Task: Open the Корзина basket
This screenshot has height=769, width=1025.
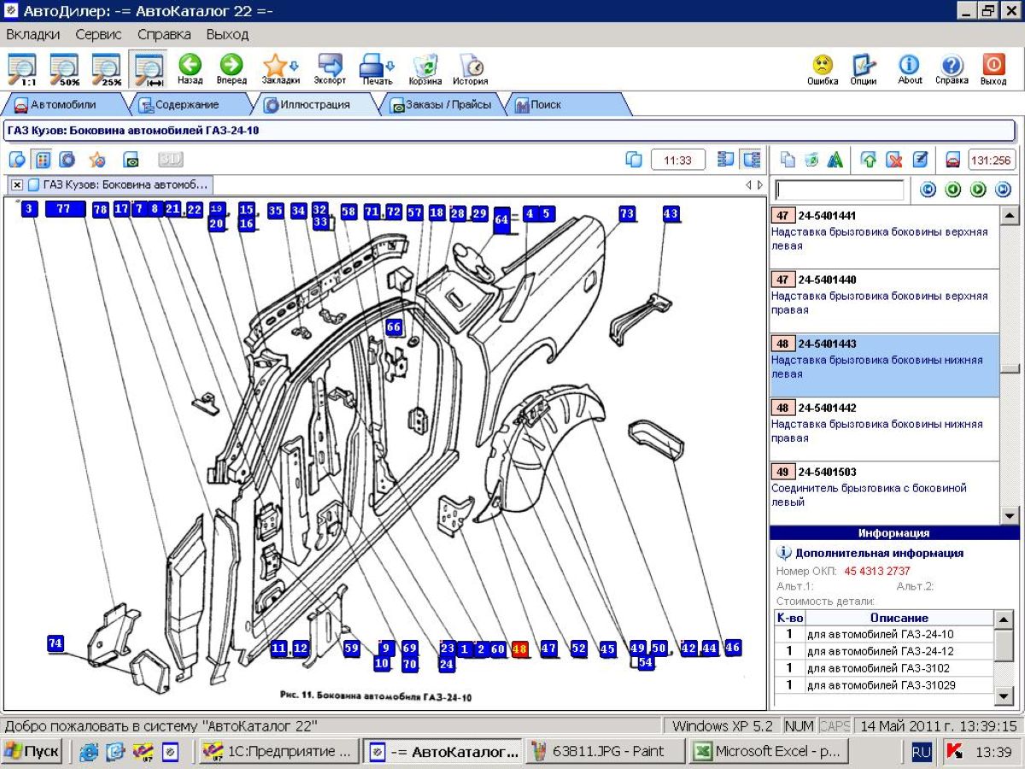Action: pyautogui.click(x=425, y=69)
